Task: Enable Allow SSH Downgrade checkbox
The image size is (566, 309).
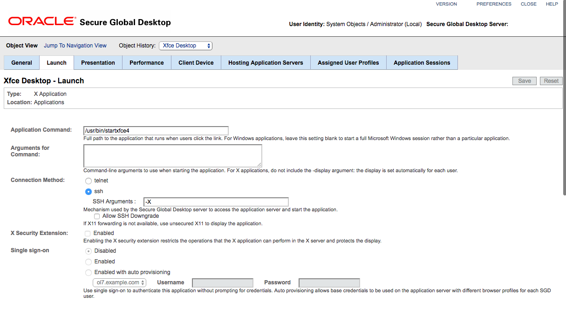Action: [x=97, y=216]
